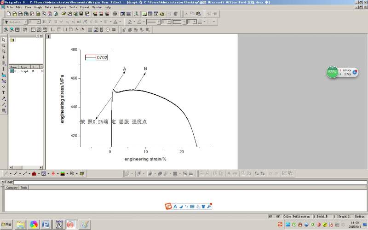Select the label A annotation on the graph
Viewport: 368px width, 230px height.
click(125, 69)
